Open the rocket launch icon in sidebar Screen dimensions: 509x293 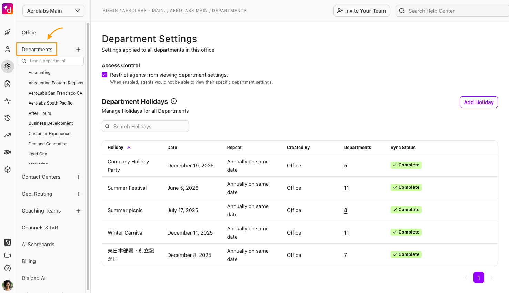pyautogui.click(x=8, y=32)
